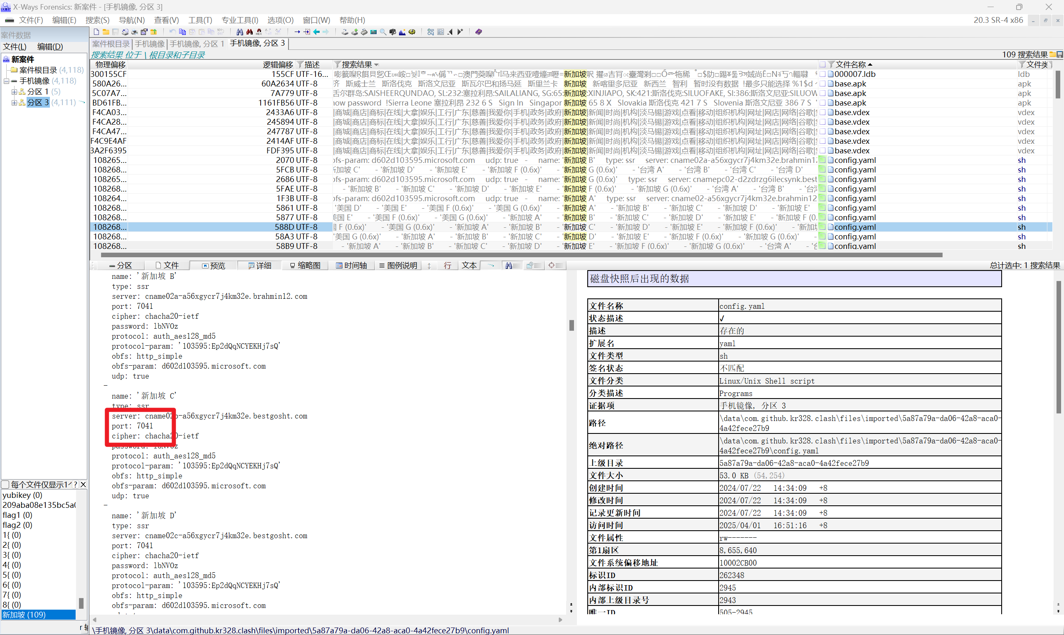Switch to the 手机镜像, 分区 1 tab
1064x635 pixels.
197,44
